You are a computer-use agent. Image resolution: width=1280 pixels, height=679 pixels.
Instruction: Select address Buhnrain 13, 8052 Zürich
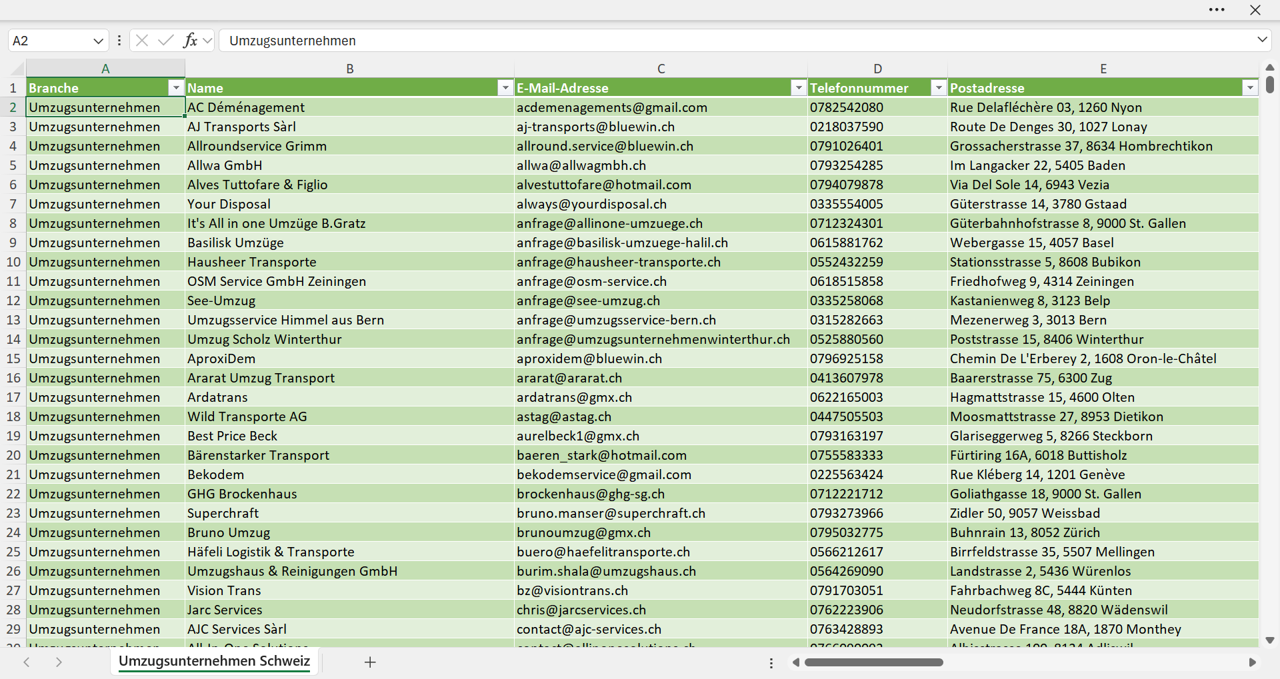tap(1103, 532)
